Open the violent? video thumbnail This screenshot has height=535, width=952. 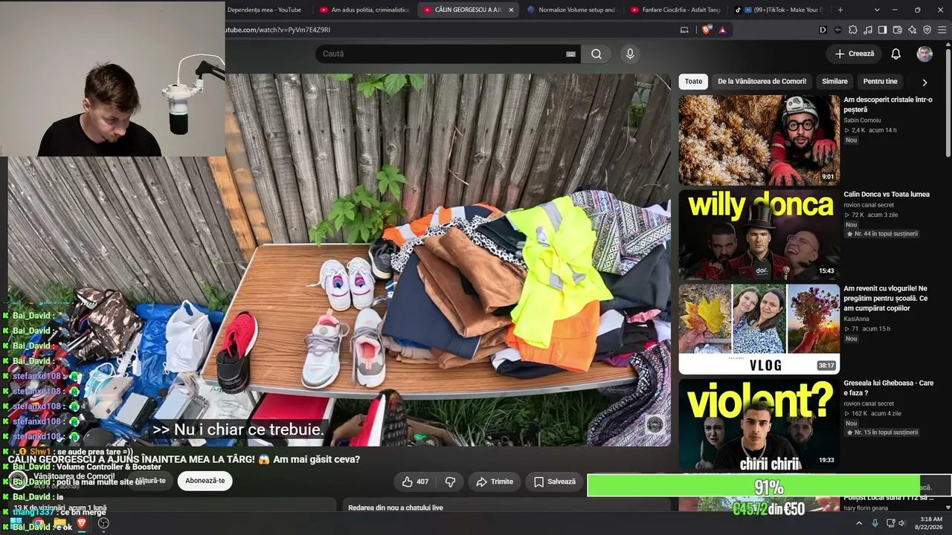point(759,424)
